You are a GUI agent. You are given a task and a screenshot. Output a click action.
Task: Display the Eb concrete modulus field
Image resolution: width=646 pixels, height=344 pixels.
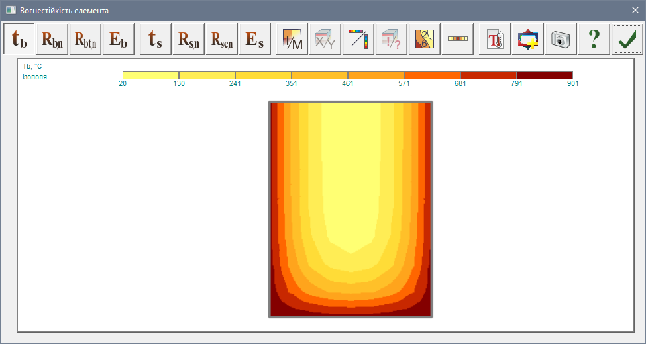tap(119, 39)
